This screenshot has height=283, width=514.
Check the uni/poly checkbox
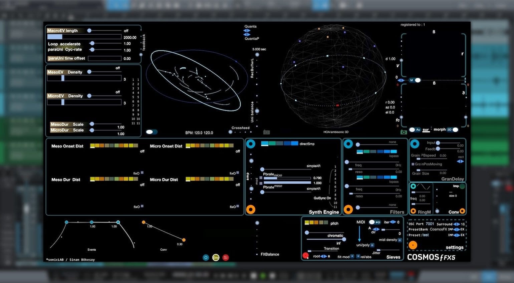tap(372, 245)
